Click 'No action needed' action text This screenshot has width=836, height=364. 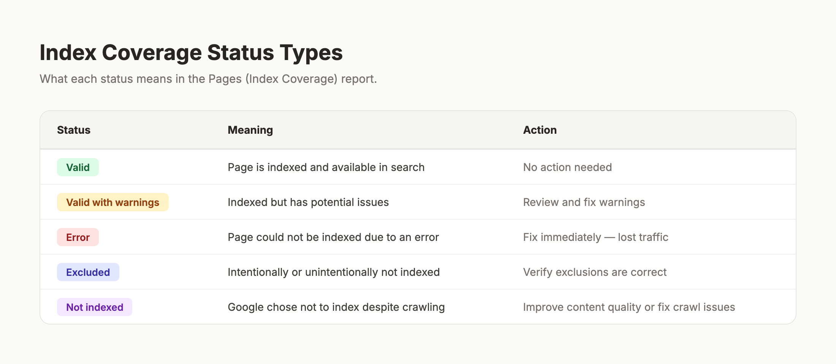[567, 167]
